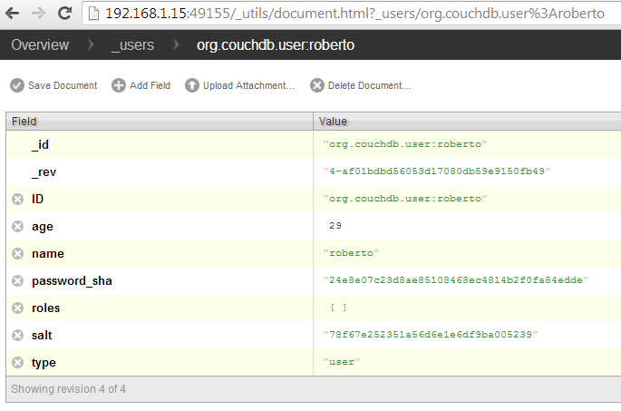This screenshot has width=621, height=411.
Task: Click the Upload Attachment arrow icon
Action: click(x=192, y=85)
